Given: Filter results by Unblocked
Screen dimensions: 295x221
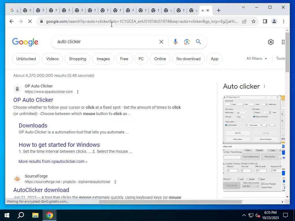Looking at the screenshot, I should click(26, 59).
